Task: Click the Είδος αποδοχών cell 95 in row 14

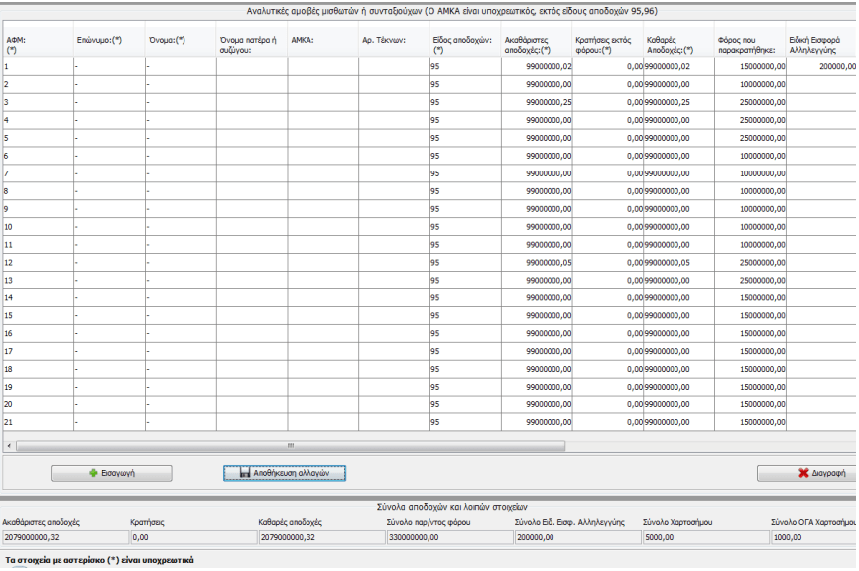Action: [465, 297]
